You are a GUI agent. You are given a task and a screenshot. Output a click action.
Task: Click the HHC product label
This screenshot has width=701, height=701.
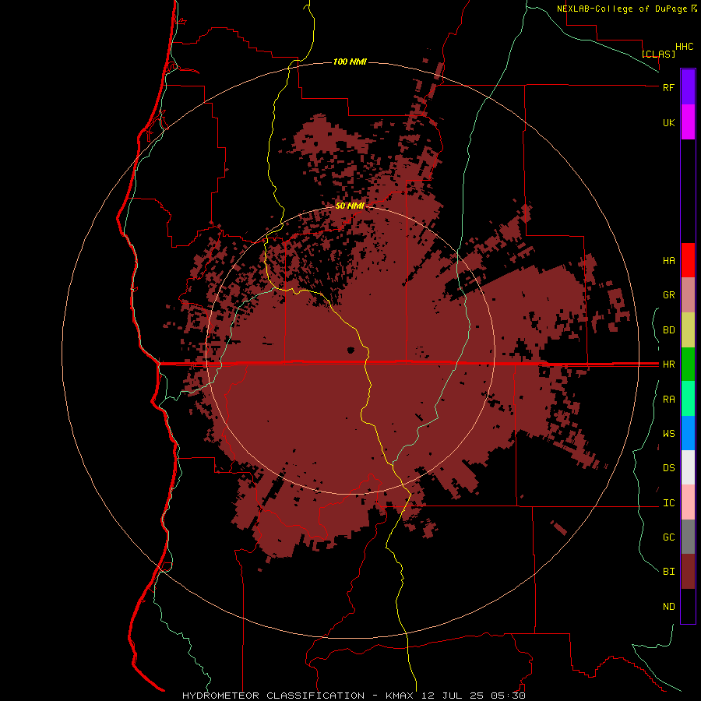684,47
